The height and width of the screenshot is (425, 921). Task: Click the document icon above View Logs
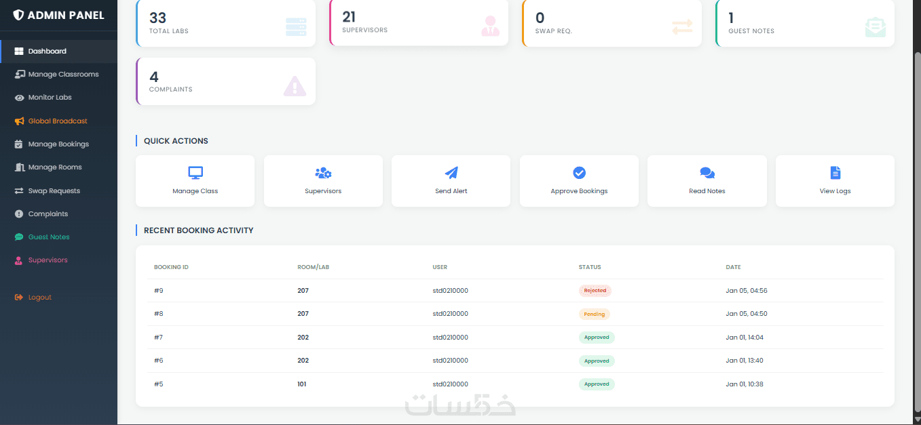coord(835,173)
